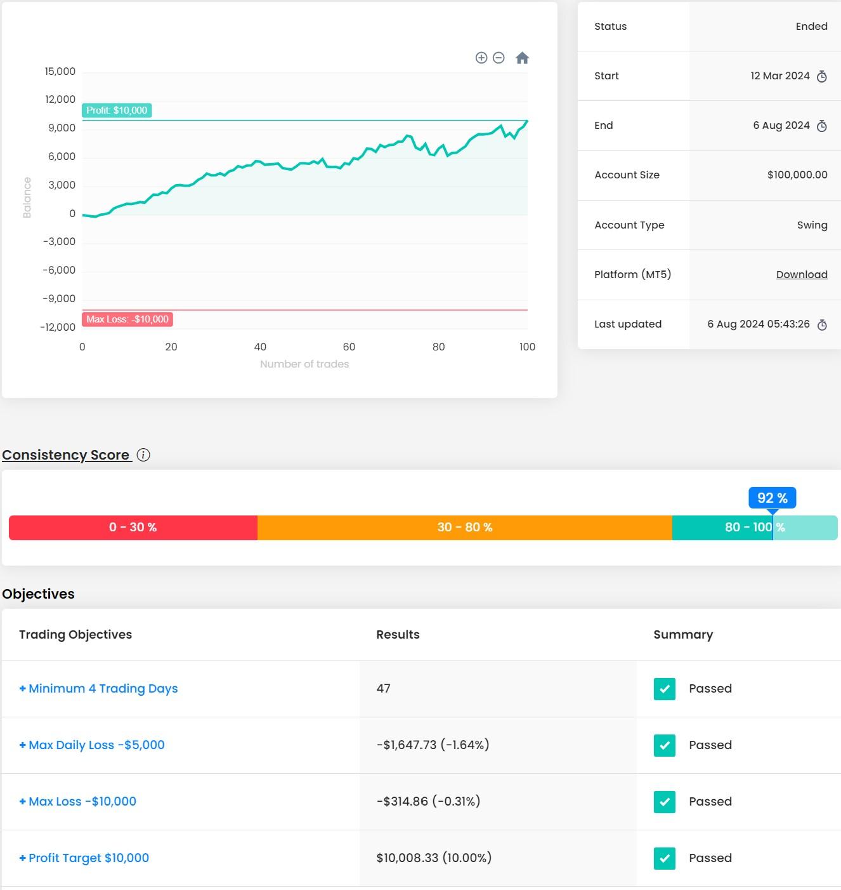Viewport: 841px width, 890px height.
Task: Zoom in on the balance chart
Action: coord(480,58)
